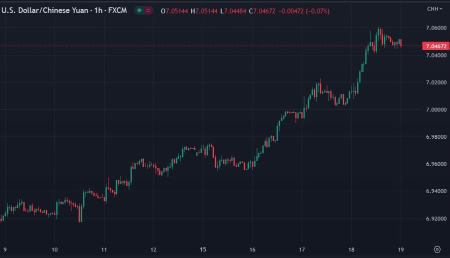Click the 6.96000 price axis label
The height and width of the screenshot is (258, 450).
(436, 164)
